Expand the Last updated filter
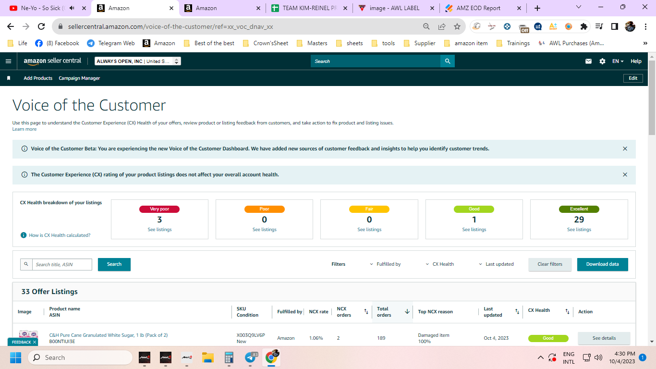Image resolution: width=656 pixels, height=369 pixels. tap(496, 264)
